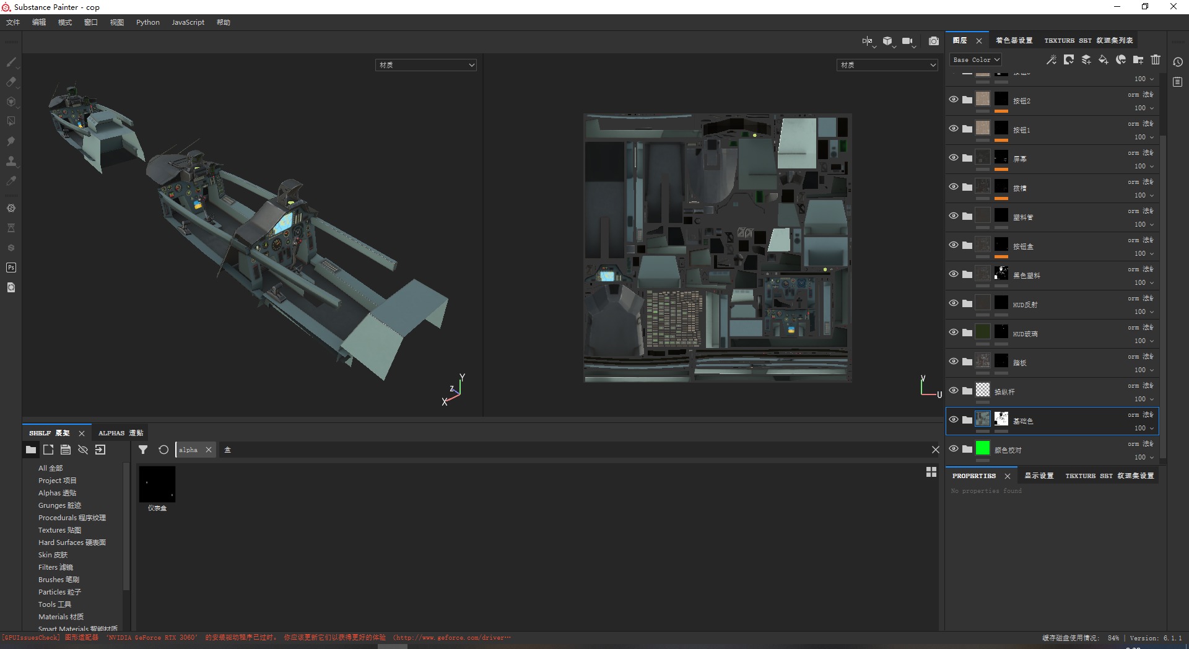Open the Python menu
The width and height of the screenshot is (1189, 649).
[148, 22]
